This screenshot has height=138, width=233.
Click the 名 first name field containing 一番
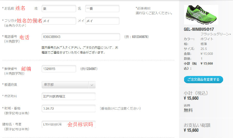coord(102,9)
